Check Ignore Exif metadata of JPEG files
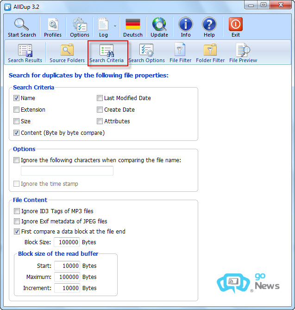295x310 pixels. point(17,221)
